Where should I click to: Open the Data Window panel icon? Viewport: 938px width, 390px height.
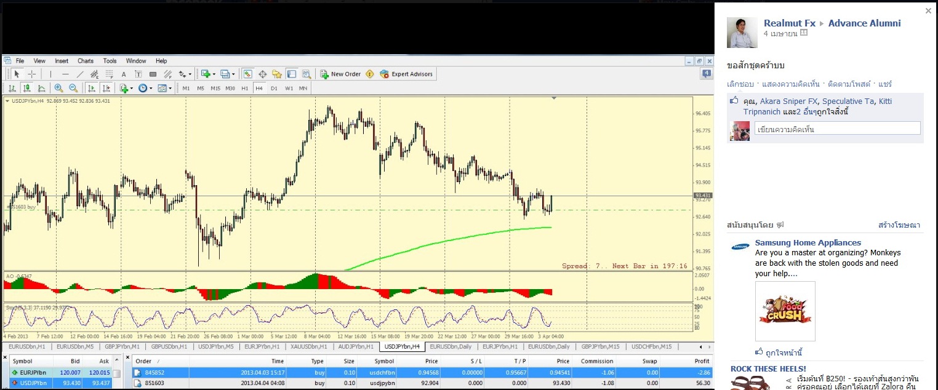click(x=262, y=74)
